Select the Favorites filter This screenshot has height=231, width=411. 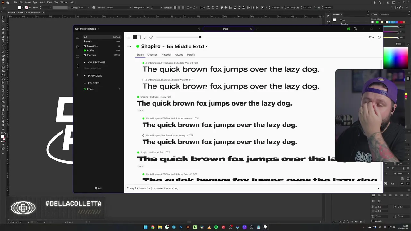point(102,46)
